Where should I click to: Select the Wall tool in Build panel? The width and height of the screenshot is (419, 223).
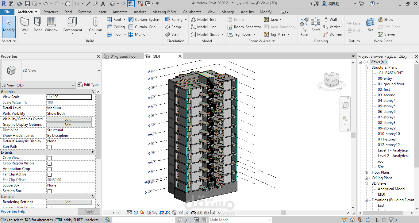coord(25,25)
